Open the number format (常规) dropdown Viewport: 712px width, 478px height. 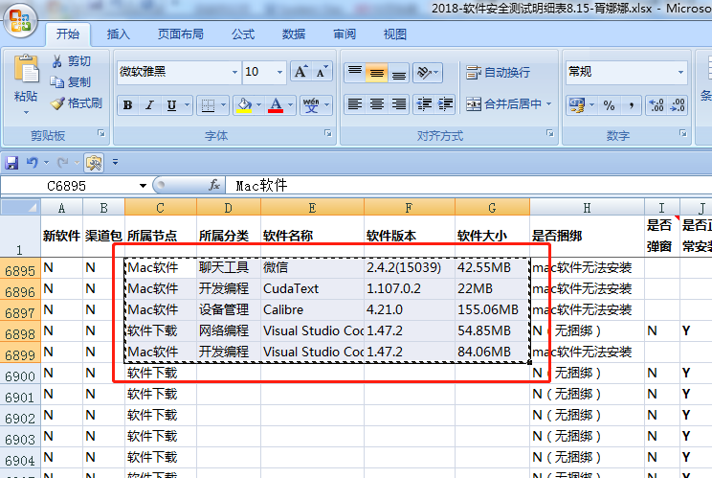pos(682,72)
